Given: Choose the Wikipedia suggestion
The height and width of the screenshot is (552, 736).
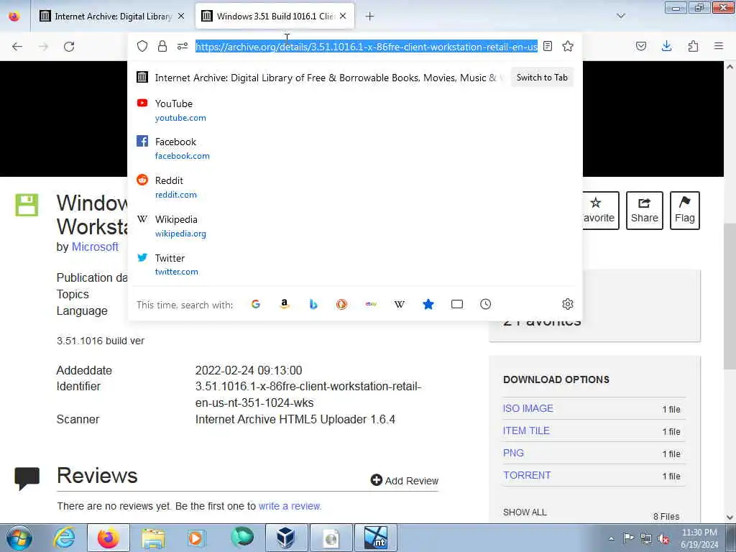Looking at the screenshot, I should [354, 226].
